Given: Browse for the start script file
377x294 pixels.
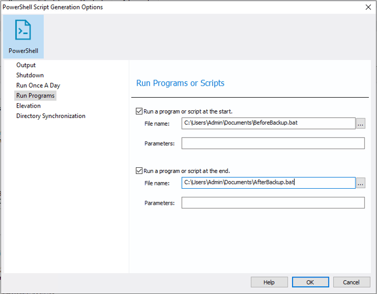Looking at the screenshot, I should click(361, 123).
